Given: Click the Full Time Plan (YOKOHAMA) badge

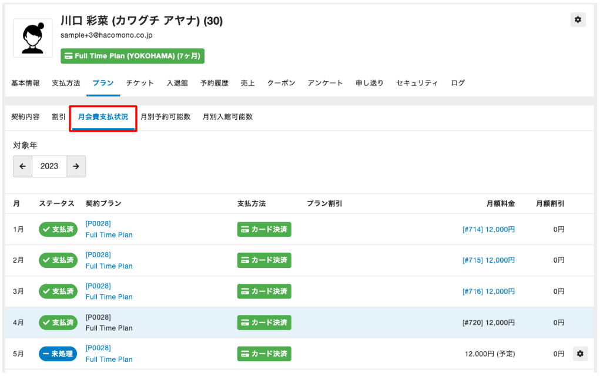Looking at the screenshot, I should pyautogui.click(x=132, y=56).
